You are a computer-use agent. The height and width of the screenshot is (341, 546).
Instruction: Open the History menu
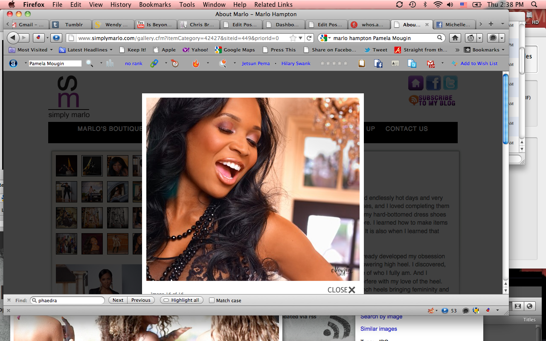(121, 5)
